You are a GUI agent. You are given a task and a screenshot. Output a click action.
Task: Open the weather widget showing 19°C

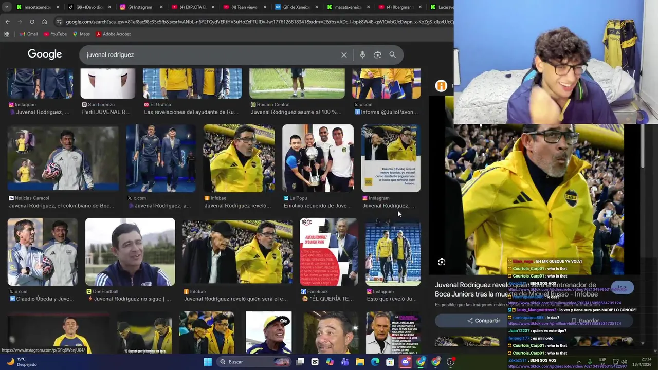click(x=22, y=362)
